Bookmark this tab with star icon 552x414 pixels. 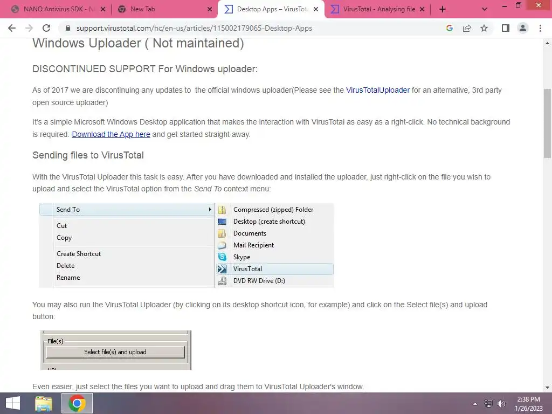click(484, 28)
